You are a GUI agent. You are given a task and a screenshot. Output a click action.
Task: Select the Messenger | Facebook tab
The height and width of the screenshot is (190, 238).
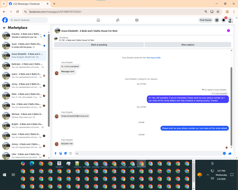29,4
